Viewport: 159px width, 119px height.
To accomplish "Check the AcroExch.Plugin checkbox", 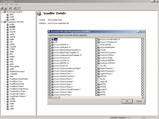I will [x=96, y=58].
